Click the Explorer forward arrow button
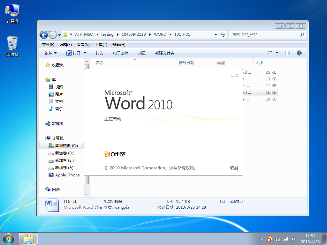 pyautogui.click(x=53, y=35)
